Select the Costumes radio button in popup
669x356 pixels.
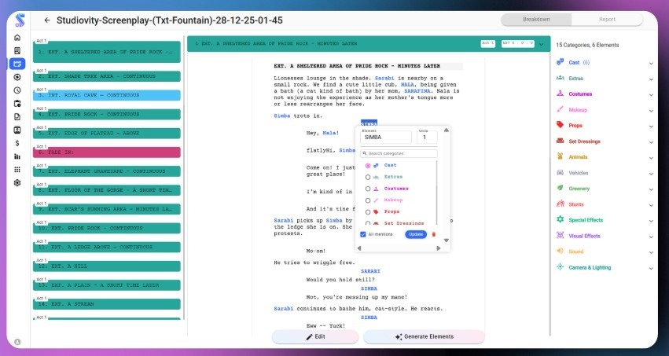(x=368, y=189)
